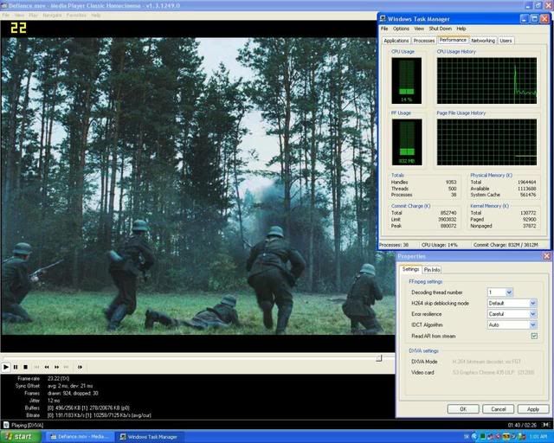This screenshot has height=443, width=554.
Task: Open Task Manager's View menu
Action: point(419,29)
